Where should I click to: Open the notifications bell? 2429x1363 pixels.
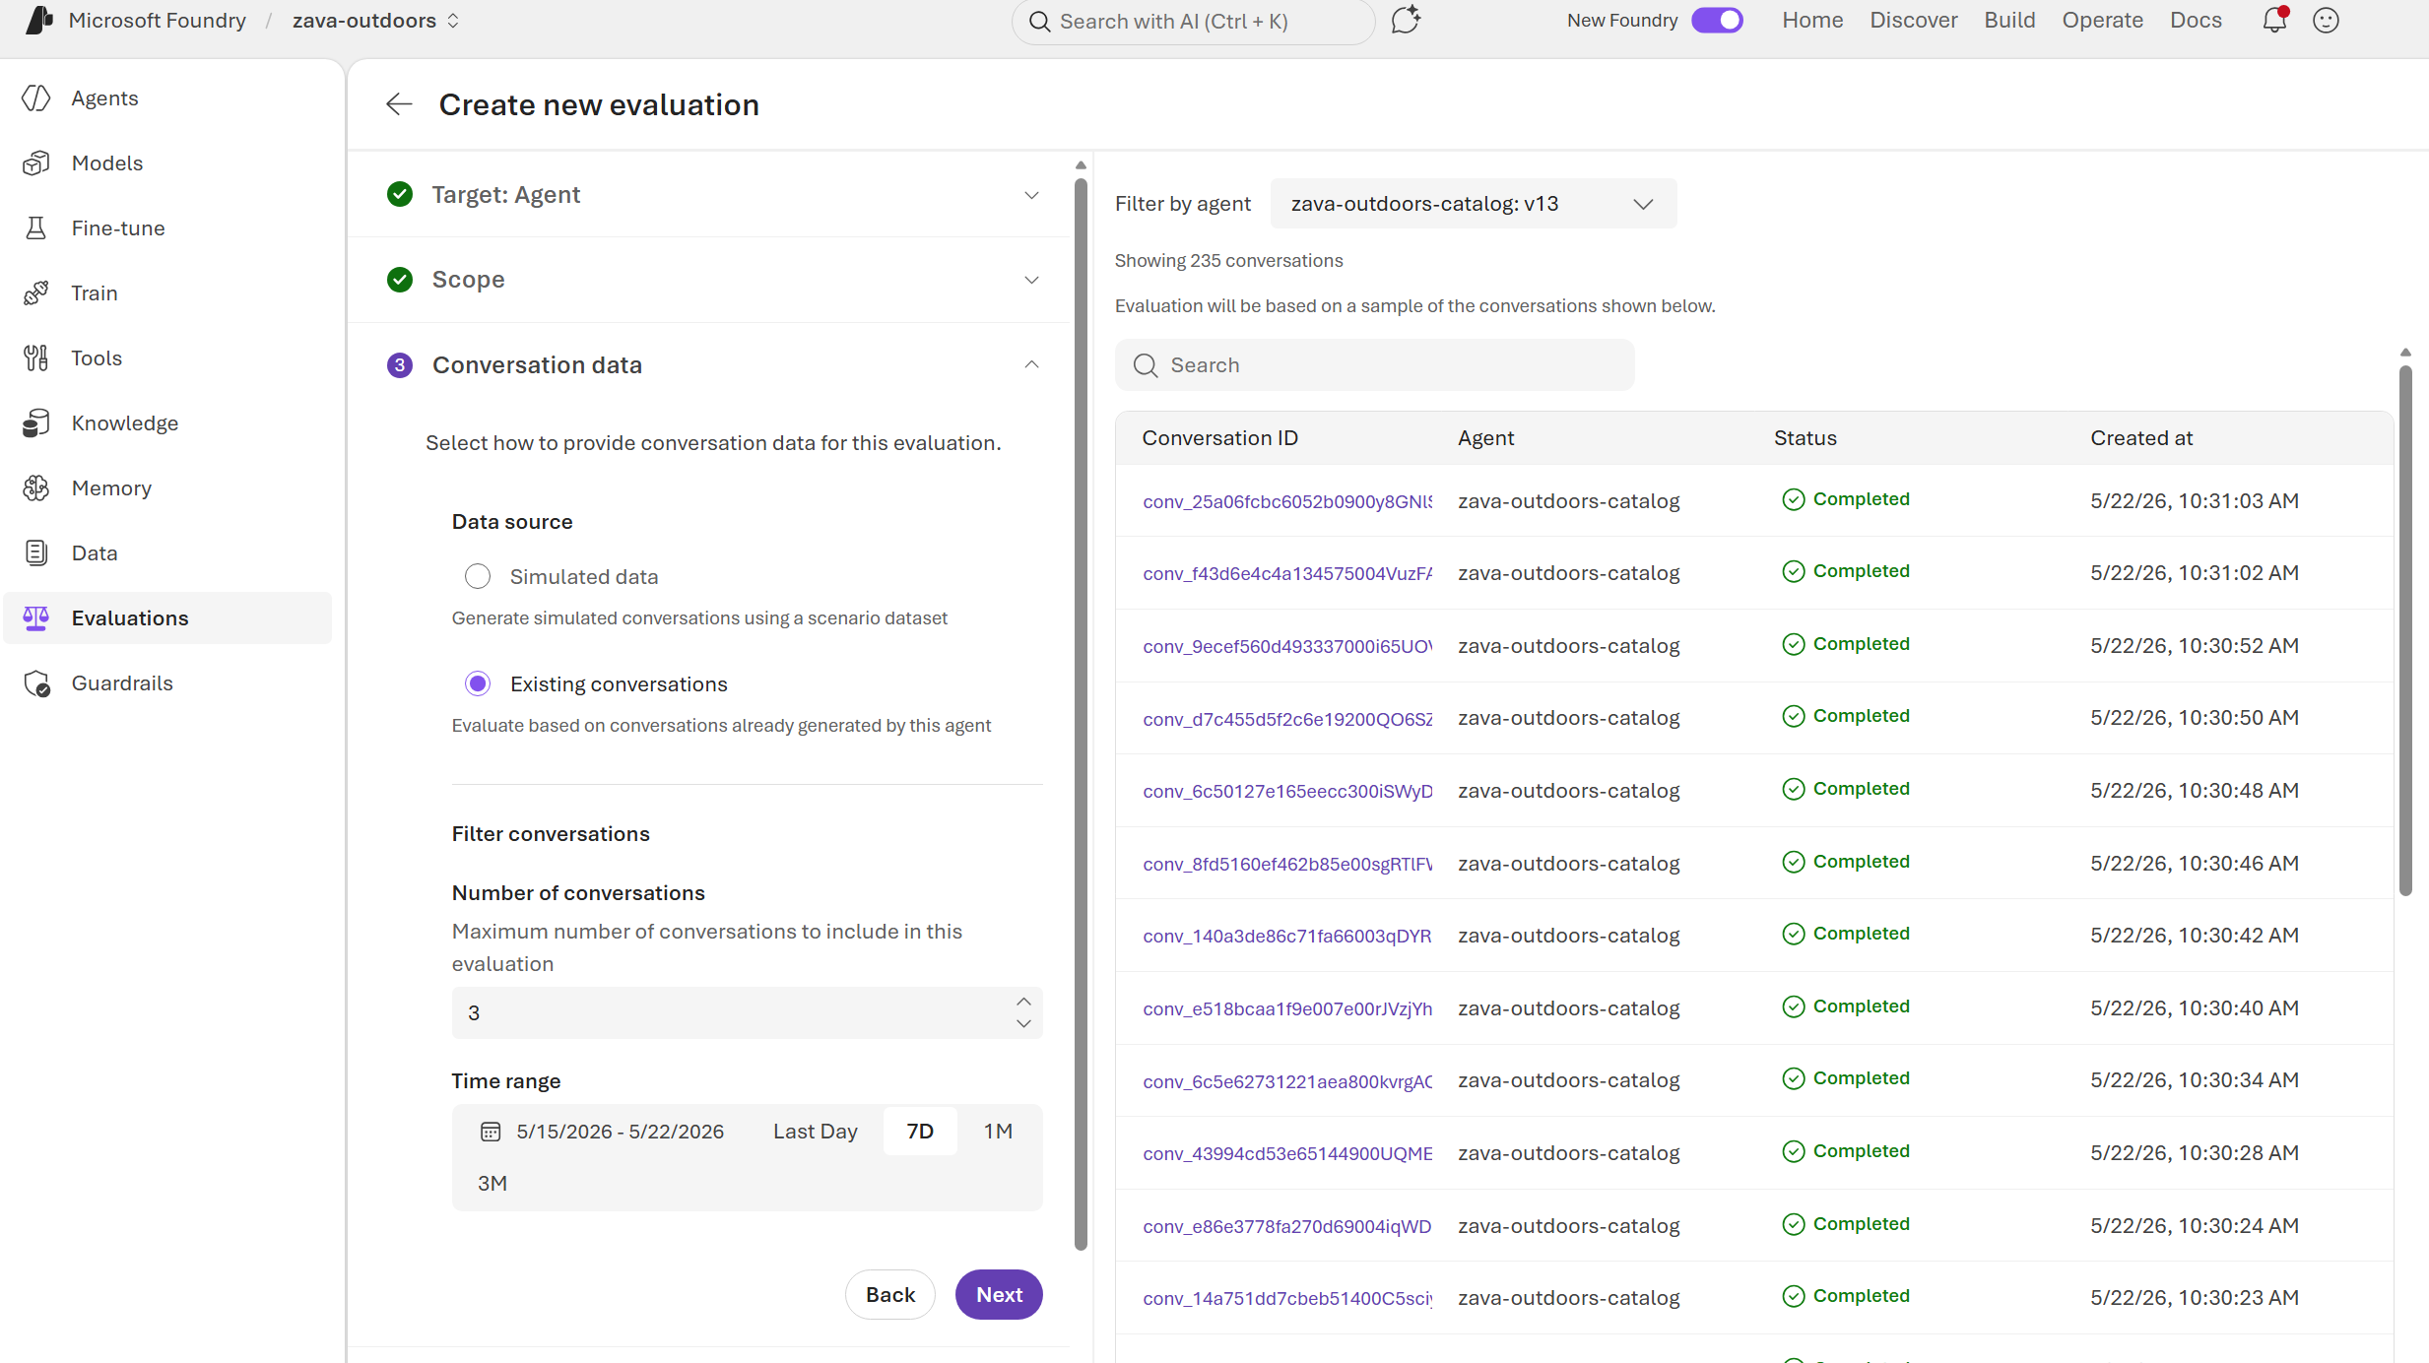click(x=2274, y=20)
